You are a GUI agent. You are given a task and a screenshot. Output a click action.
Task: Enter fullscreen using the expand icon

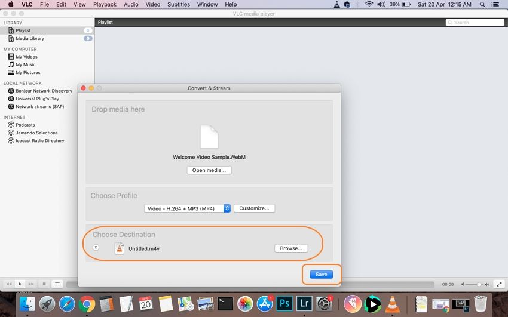[498, 284]
